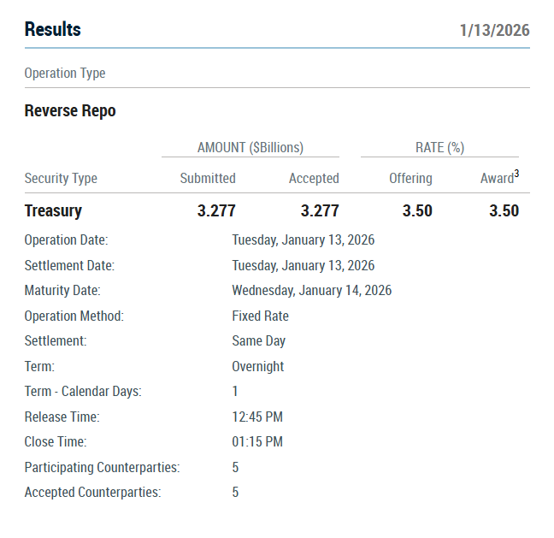Click the Participating Counterparties value 5

click(235, 468)
